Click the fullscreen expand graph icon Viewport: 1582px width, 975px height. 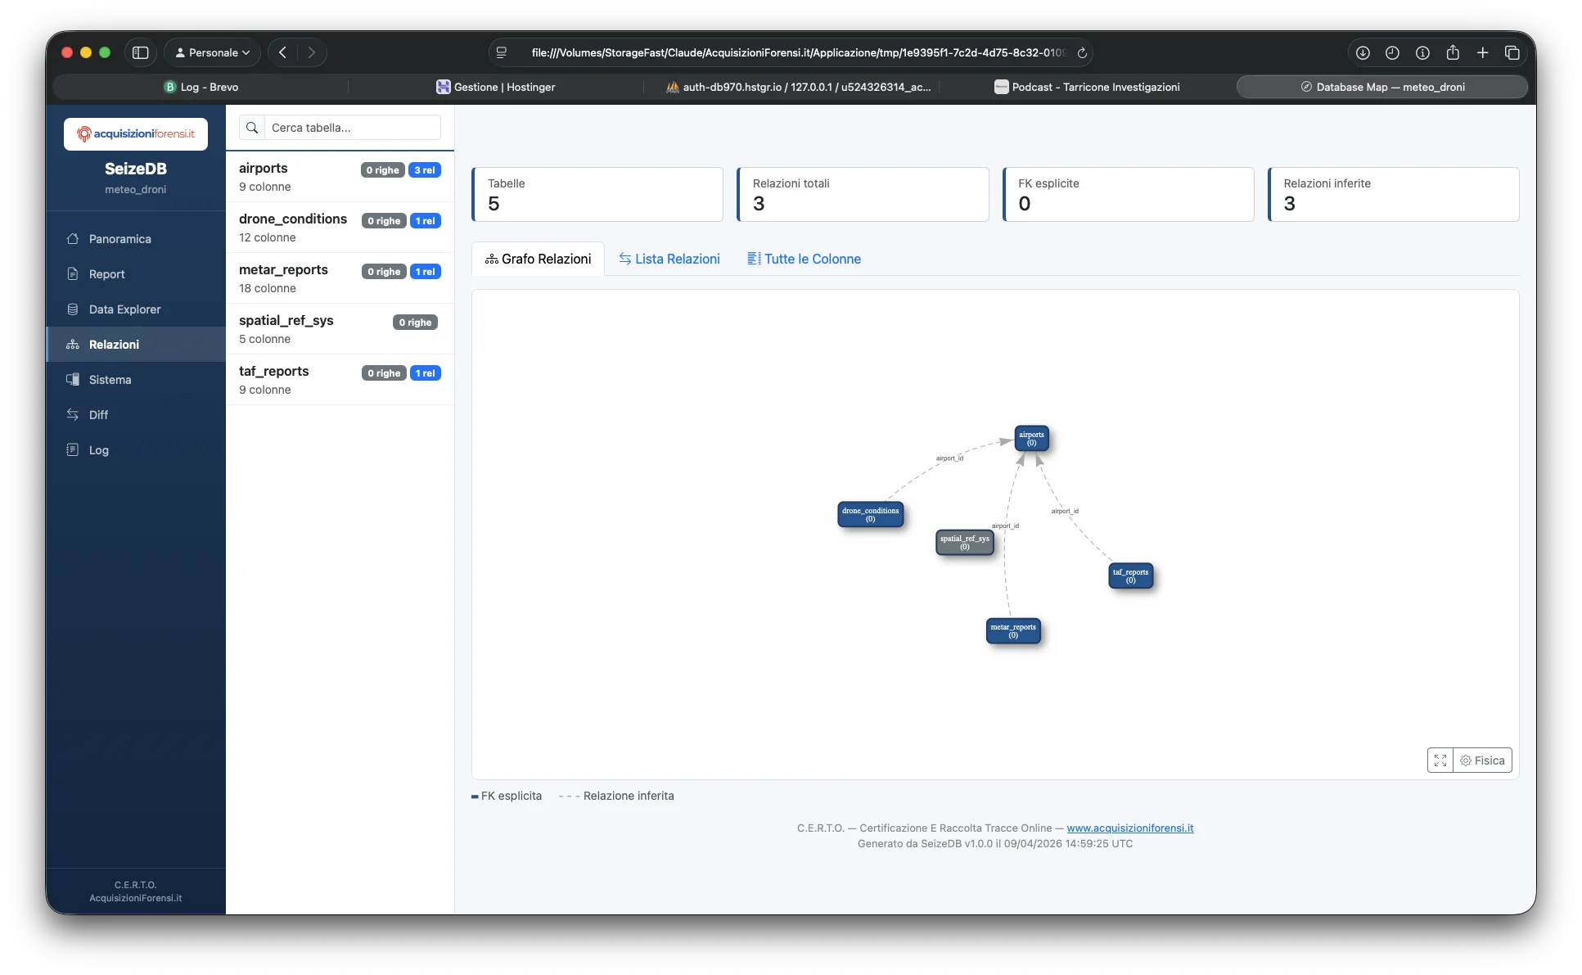click(x=1440, y=761)
